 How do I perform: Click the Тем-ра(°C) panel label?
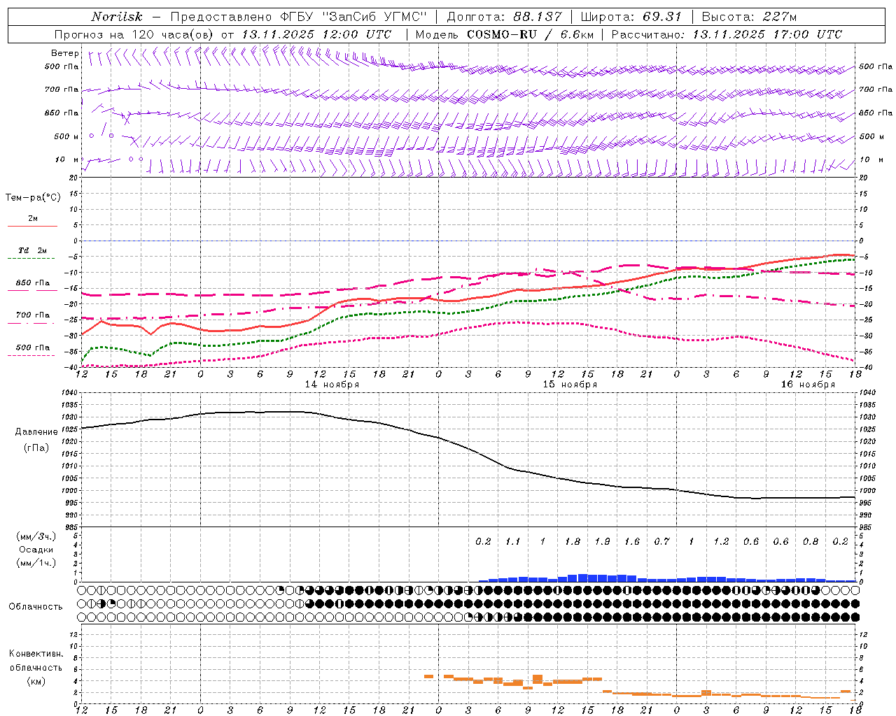33,198
